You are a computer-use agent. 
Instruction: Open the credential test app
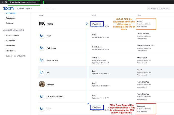[52, 60]
